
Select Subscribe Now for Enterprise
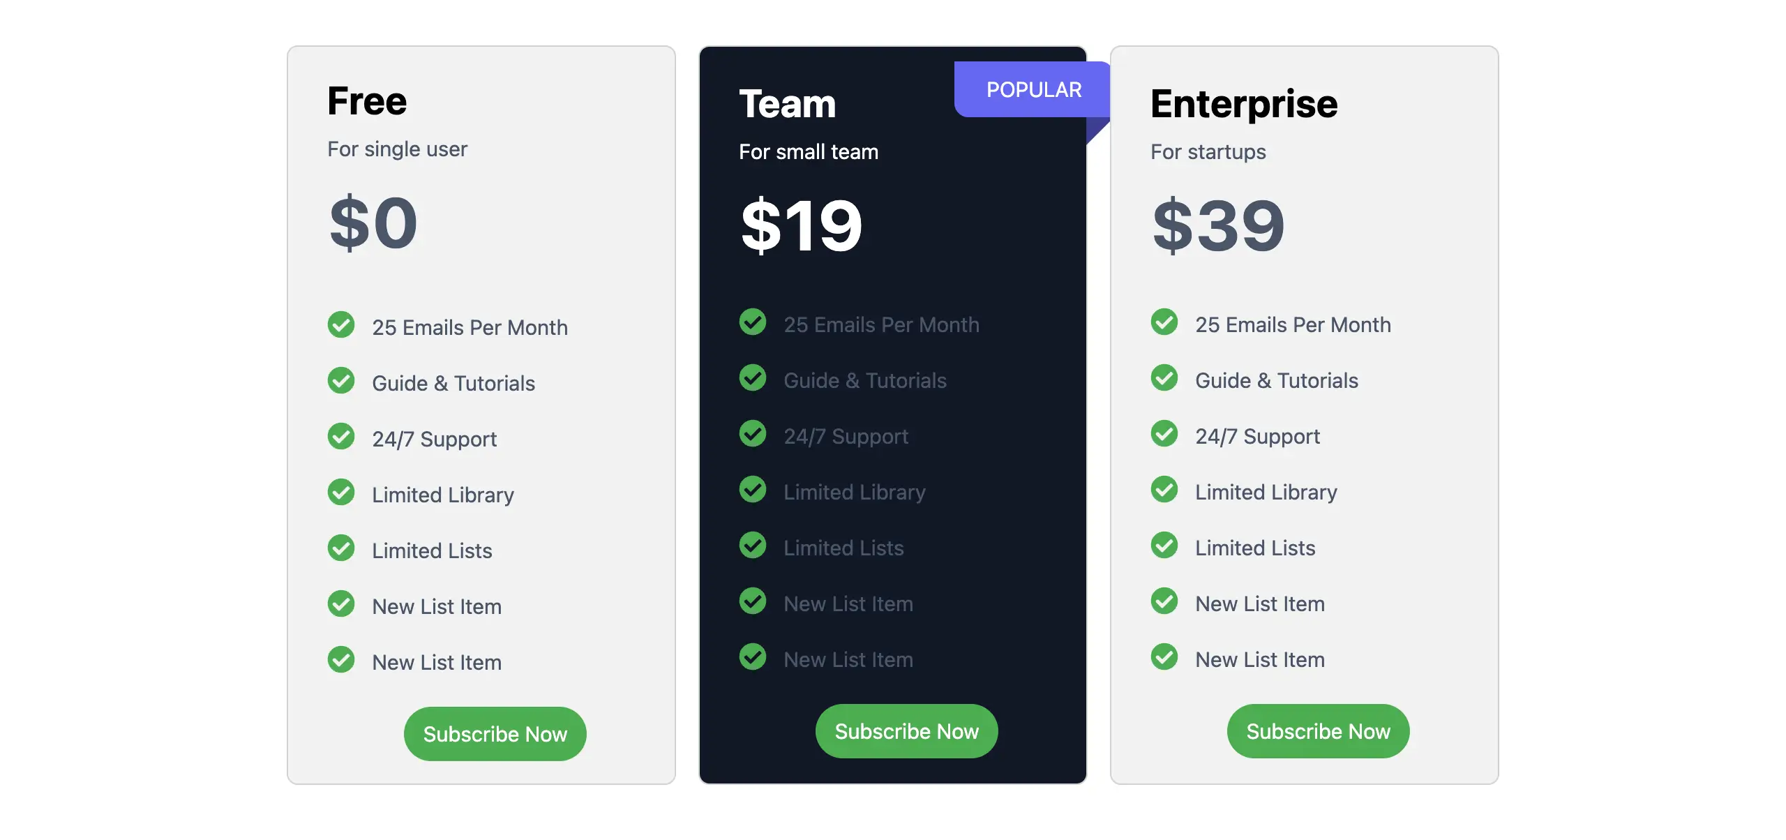[x=1317, y=731]
